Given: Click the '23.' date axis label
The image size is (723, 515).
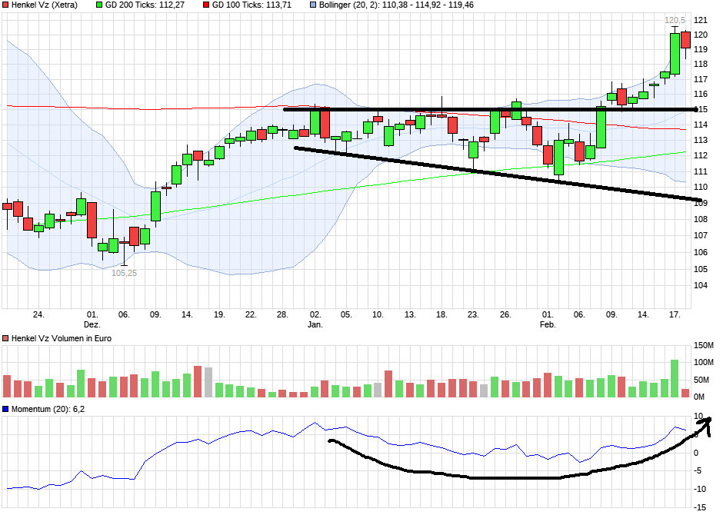Looking at the screenshot, I should point(473,314).
